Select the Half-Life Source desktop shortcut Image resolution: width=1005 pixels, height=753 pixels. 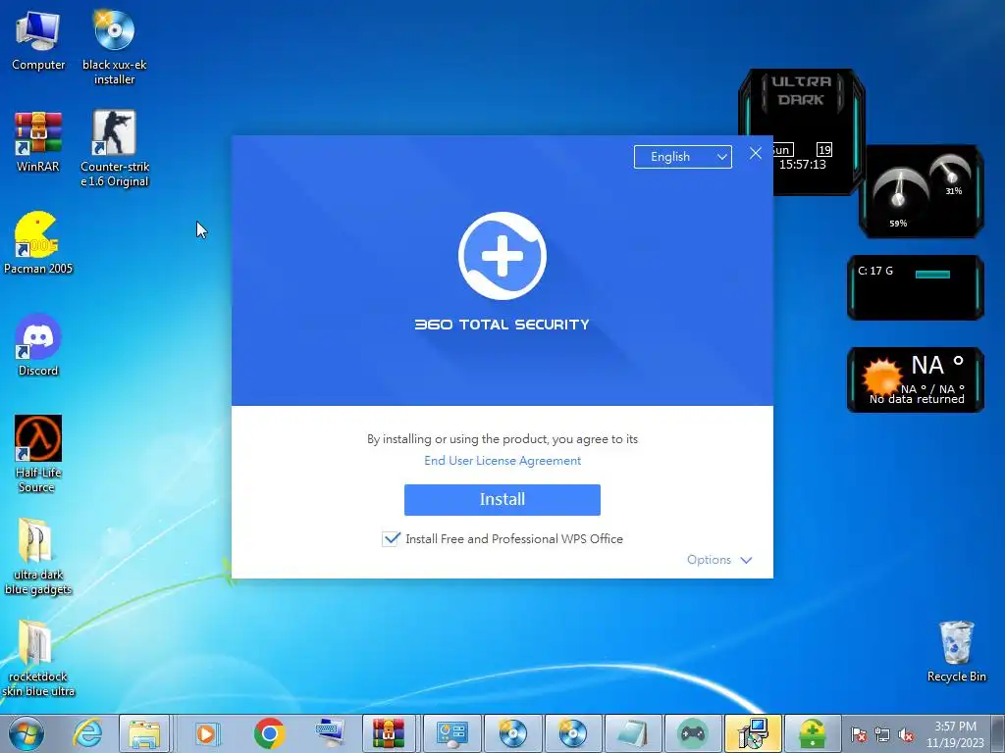pyautogui.click(x=38, y=454)
